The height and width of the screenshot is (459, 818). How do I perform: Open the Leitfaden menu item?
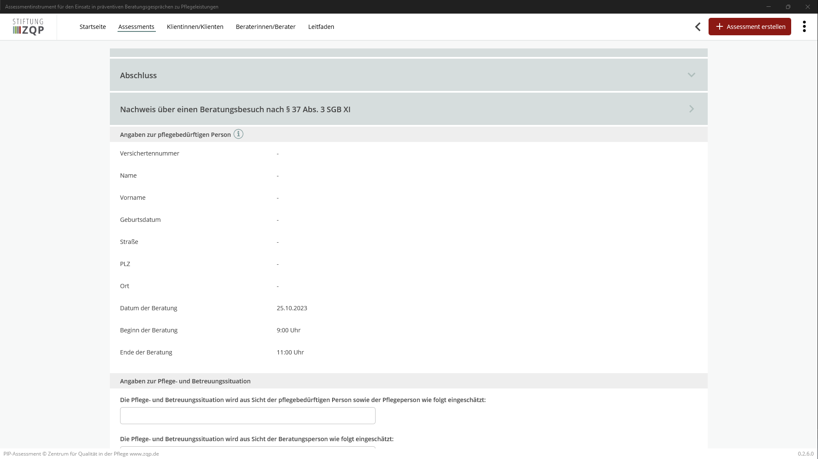pos(321,27)
